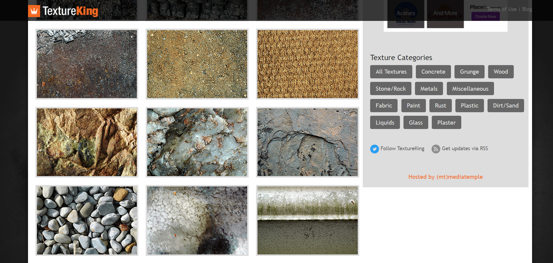Open the Follow TextureKing link

pos(402,148)
